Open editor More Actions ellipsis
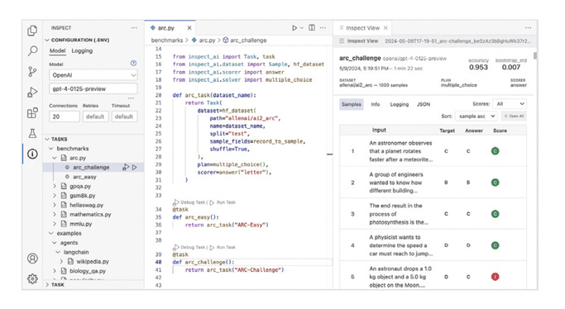 pos(323,28)
